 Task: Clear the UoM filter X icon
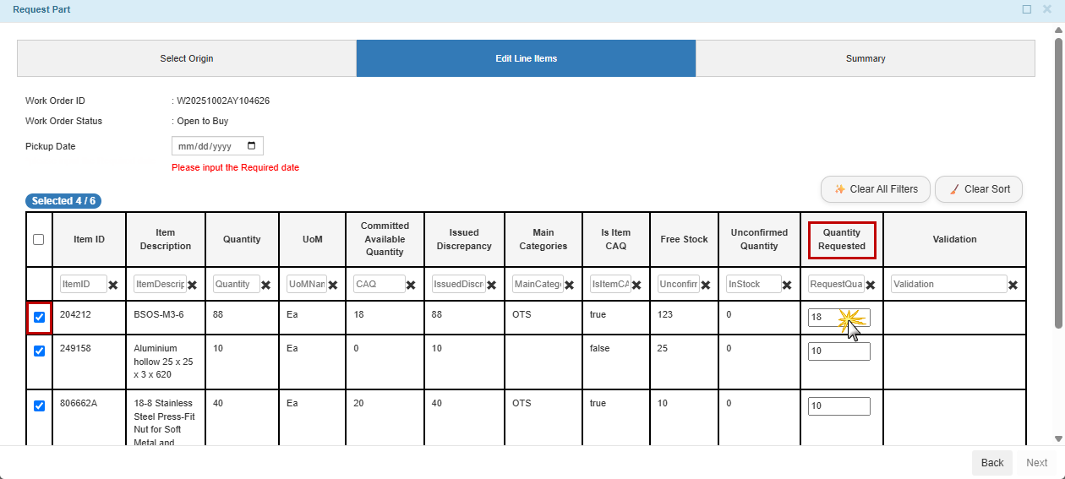click(333, 285)
